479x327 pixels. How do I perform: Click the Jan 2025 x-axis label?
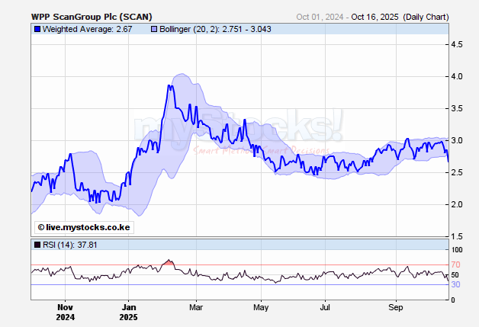130,314
